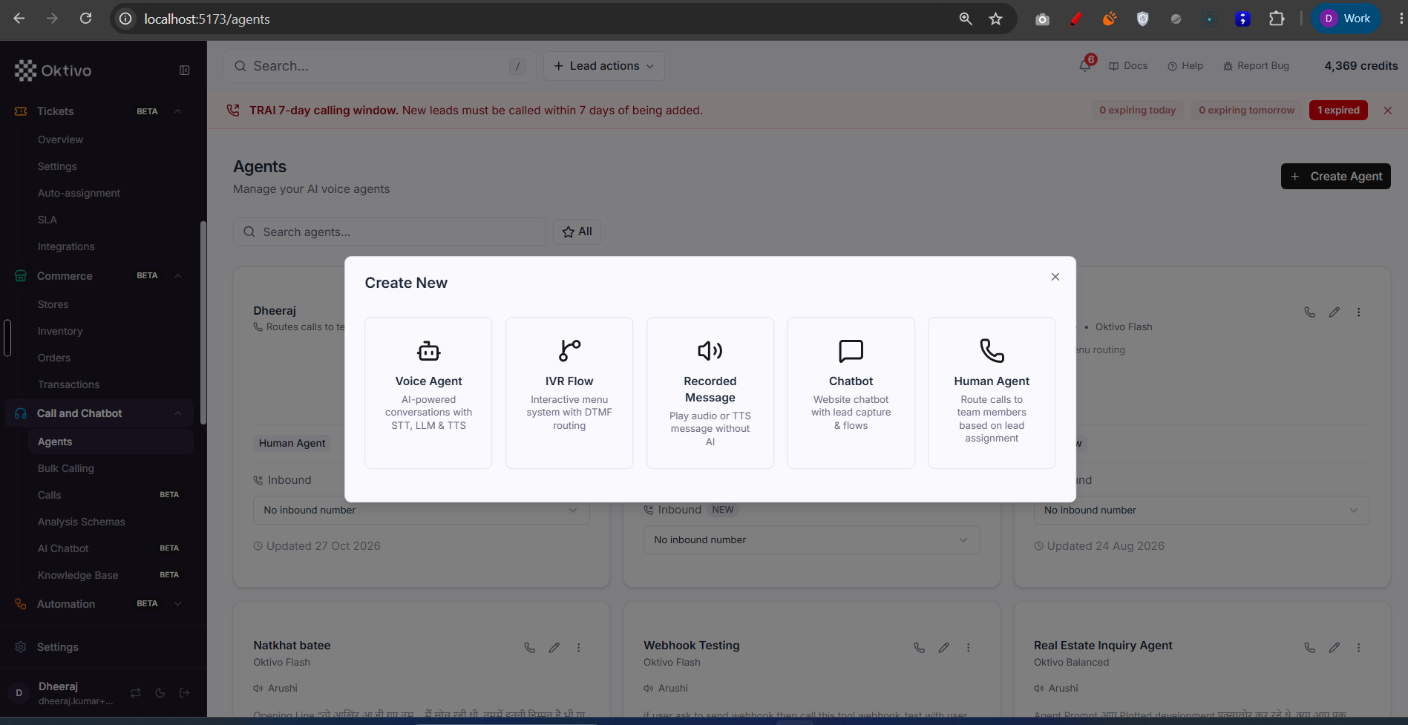Open Auto-assignment in sidebar
This screenshot has height=725, width=1408.
79,193
